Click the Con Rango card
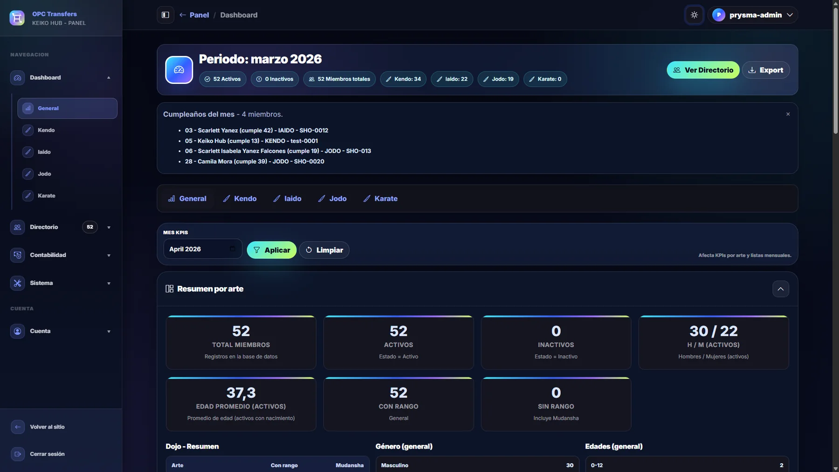The height and width of the screenshot is (472, 839). click(399, 404)
